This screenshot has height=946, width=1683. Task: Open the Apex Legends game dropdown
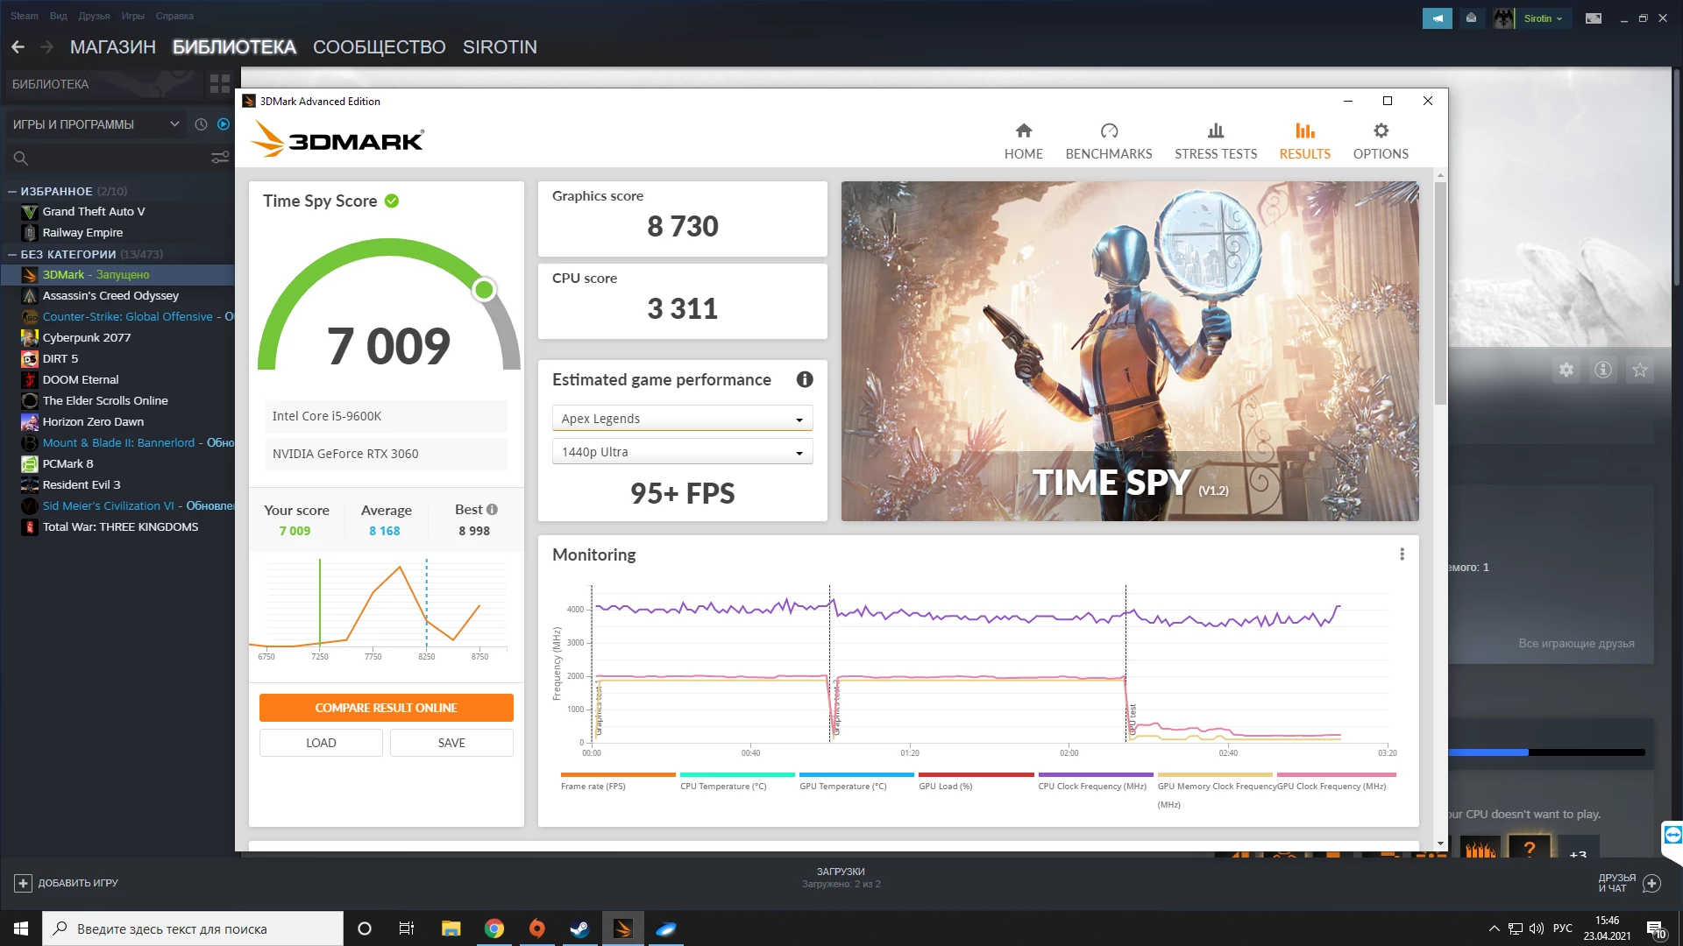[682, 419]
